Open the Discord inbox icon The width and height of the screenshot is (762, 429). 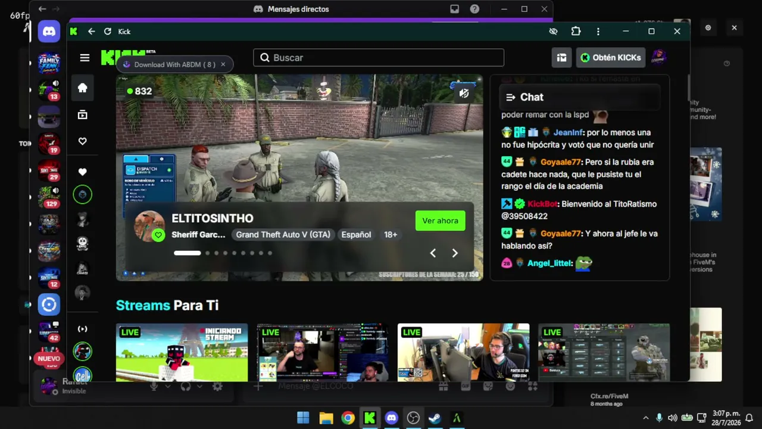tap(455, 9)
